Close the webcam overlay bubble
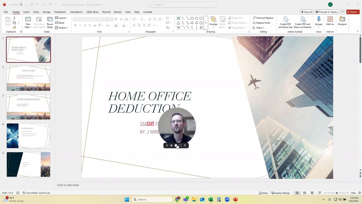The height and width of the screenshot is (204, 362). (167, 145)
